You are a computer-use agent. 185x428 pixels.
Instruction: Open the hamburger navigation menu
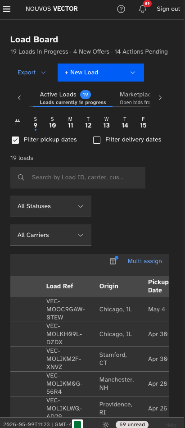pyautogui.click(x=7, y=9)
